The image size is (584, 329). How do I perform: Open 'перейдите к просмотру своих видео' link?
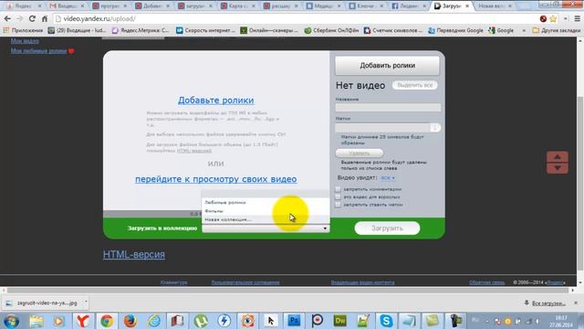click(216, 179)
